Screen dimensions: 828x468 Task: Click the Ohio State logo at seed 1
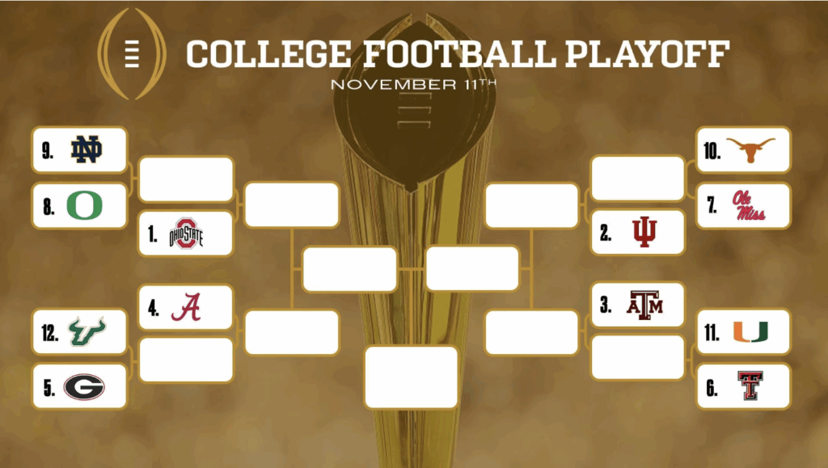click(x=186, y=234)
